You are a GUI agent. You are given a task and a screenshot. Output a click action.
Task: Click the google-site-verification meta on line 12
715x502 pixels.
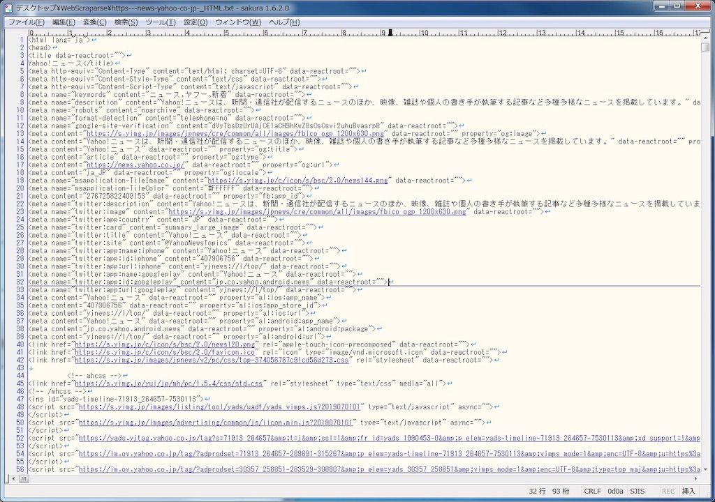click(243, 125)
